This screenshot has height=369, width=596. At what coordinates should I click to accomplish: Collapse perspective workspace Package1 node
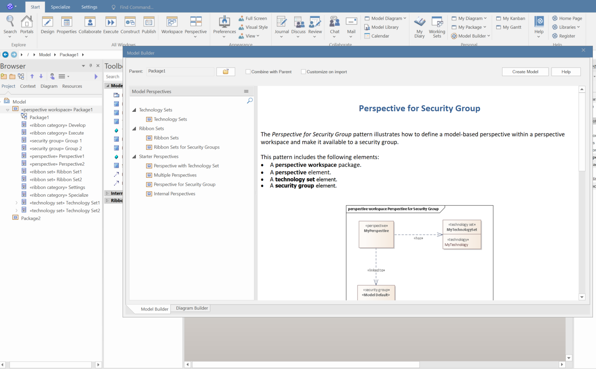tap(8, 110)
